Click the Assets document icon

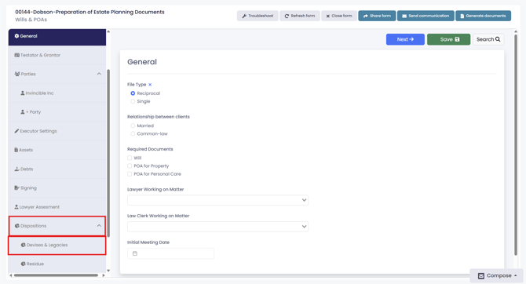point(16,150)
